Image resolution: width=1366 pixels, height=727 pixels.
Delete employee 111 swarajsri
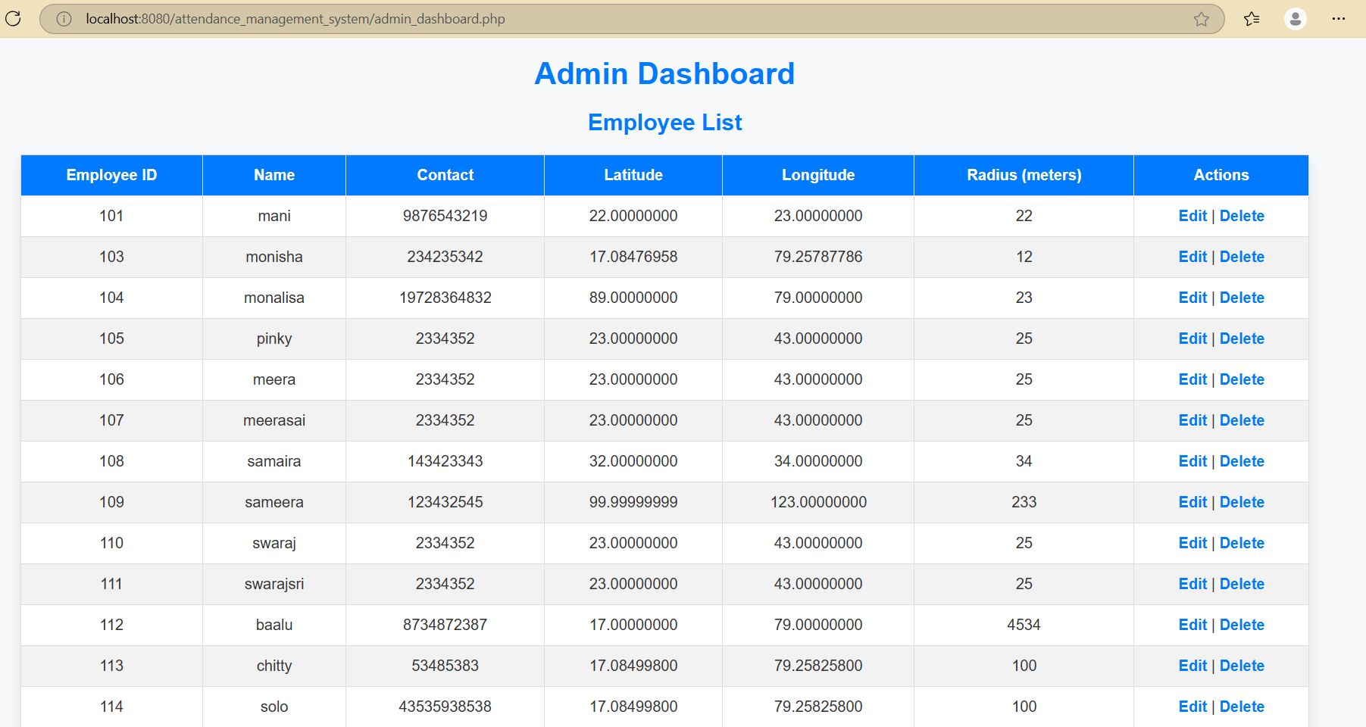pos(1242,584)
